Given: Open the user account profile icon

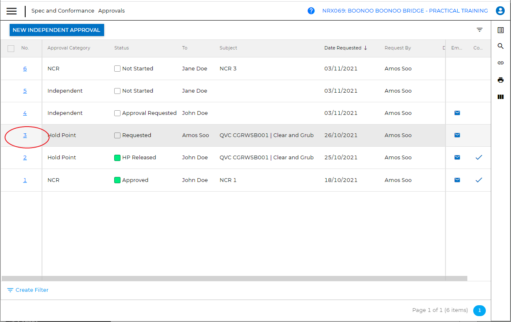Looking at the screenshot, I should (x=500, y=11).
